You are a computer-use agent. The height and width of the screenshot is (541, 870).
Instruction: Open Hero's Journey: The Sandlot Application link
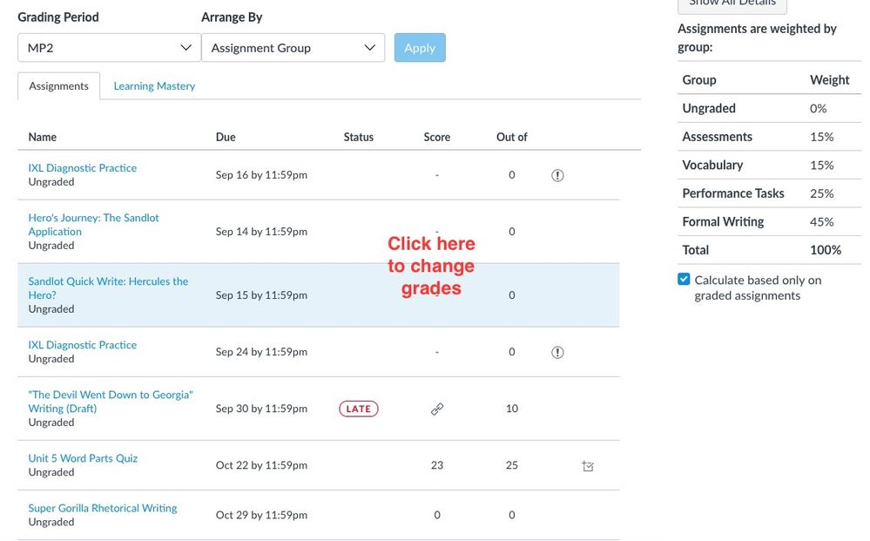(x=93, y=225)
